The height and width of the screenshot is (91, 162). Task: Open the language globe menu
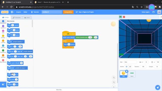click(x=12, y=12)
